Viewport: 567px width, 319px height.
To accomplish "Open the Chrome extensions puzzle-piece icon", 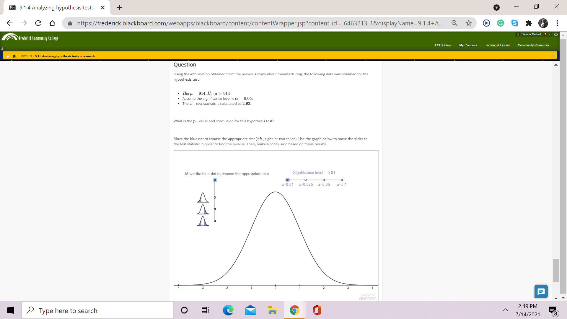I will click(x=529, y=23).
